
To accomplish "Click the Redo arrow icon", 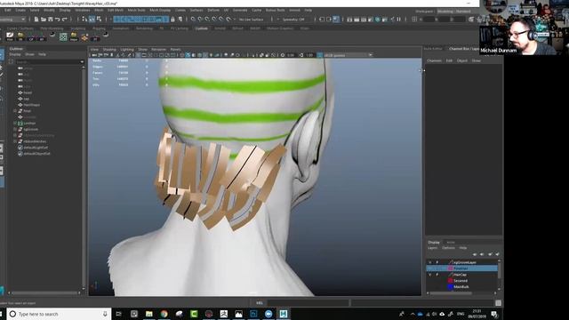I will point(65,20).
